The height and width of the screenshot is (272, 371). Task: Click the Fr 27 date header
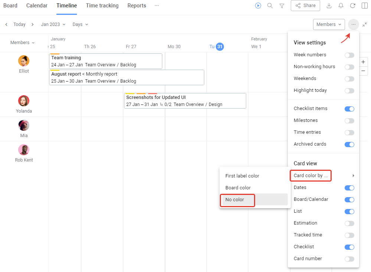click(x=131, y=47)
